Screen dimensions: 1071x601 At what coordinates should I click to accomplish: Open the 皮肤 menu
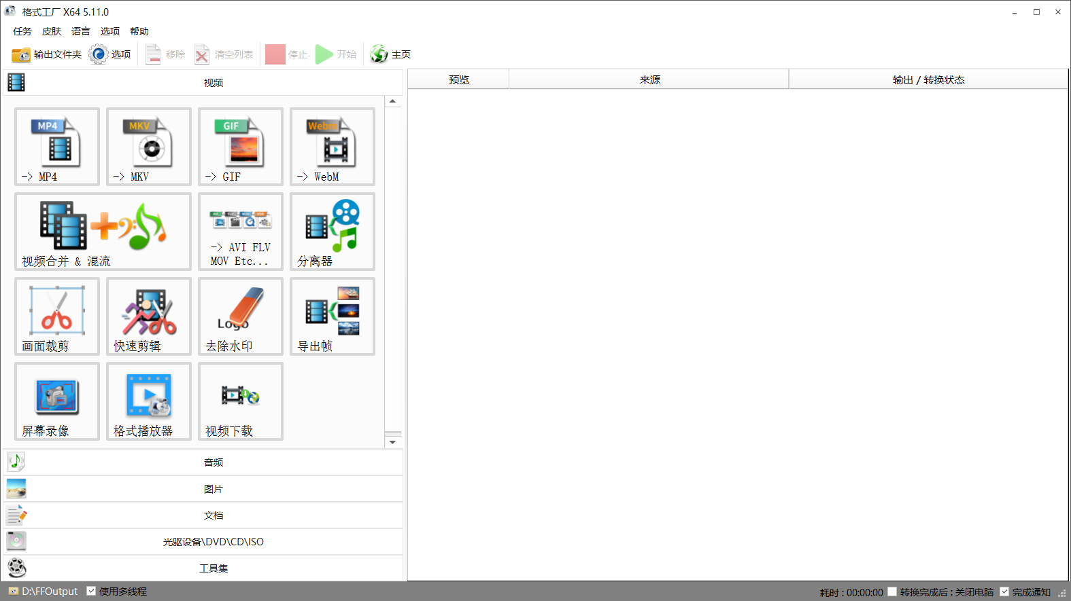click(x=52, y=31)
